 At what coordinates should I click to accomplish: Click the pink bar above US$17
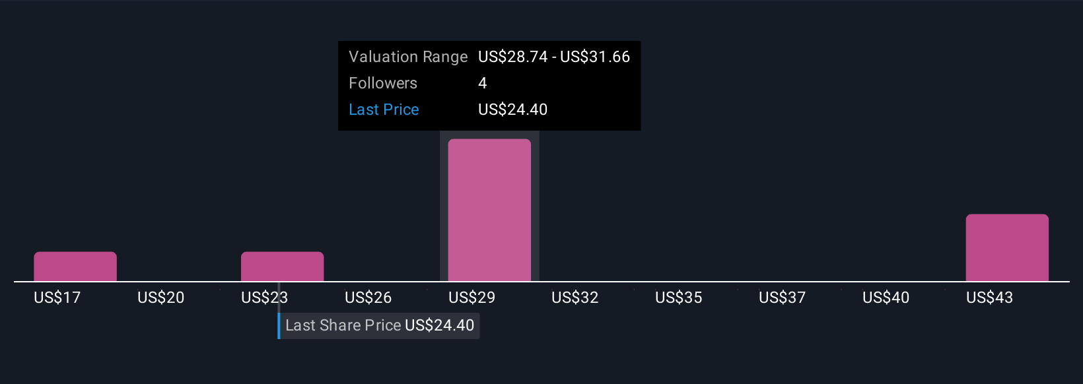(75, 267)
